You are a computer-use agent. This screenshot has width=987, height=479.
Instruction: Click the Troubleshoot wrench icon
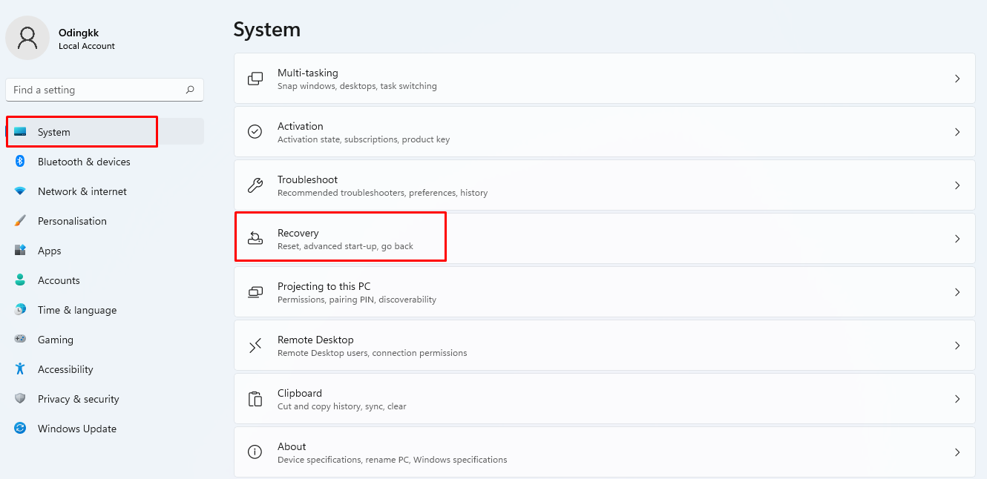[255, 185]
